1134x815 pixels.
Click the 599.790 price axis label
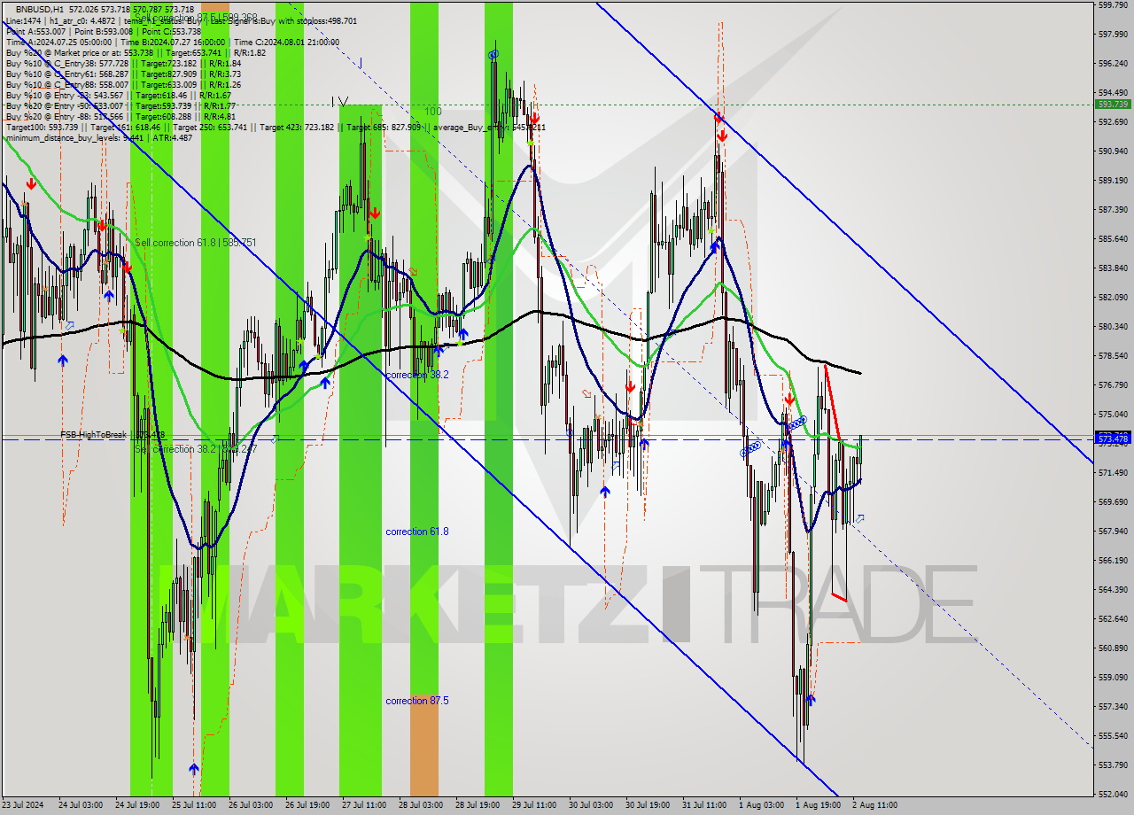[x=1113, y=4]
